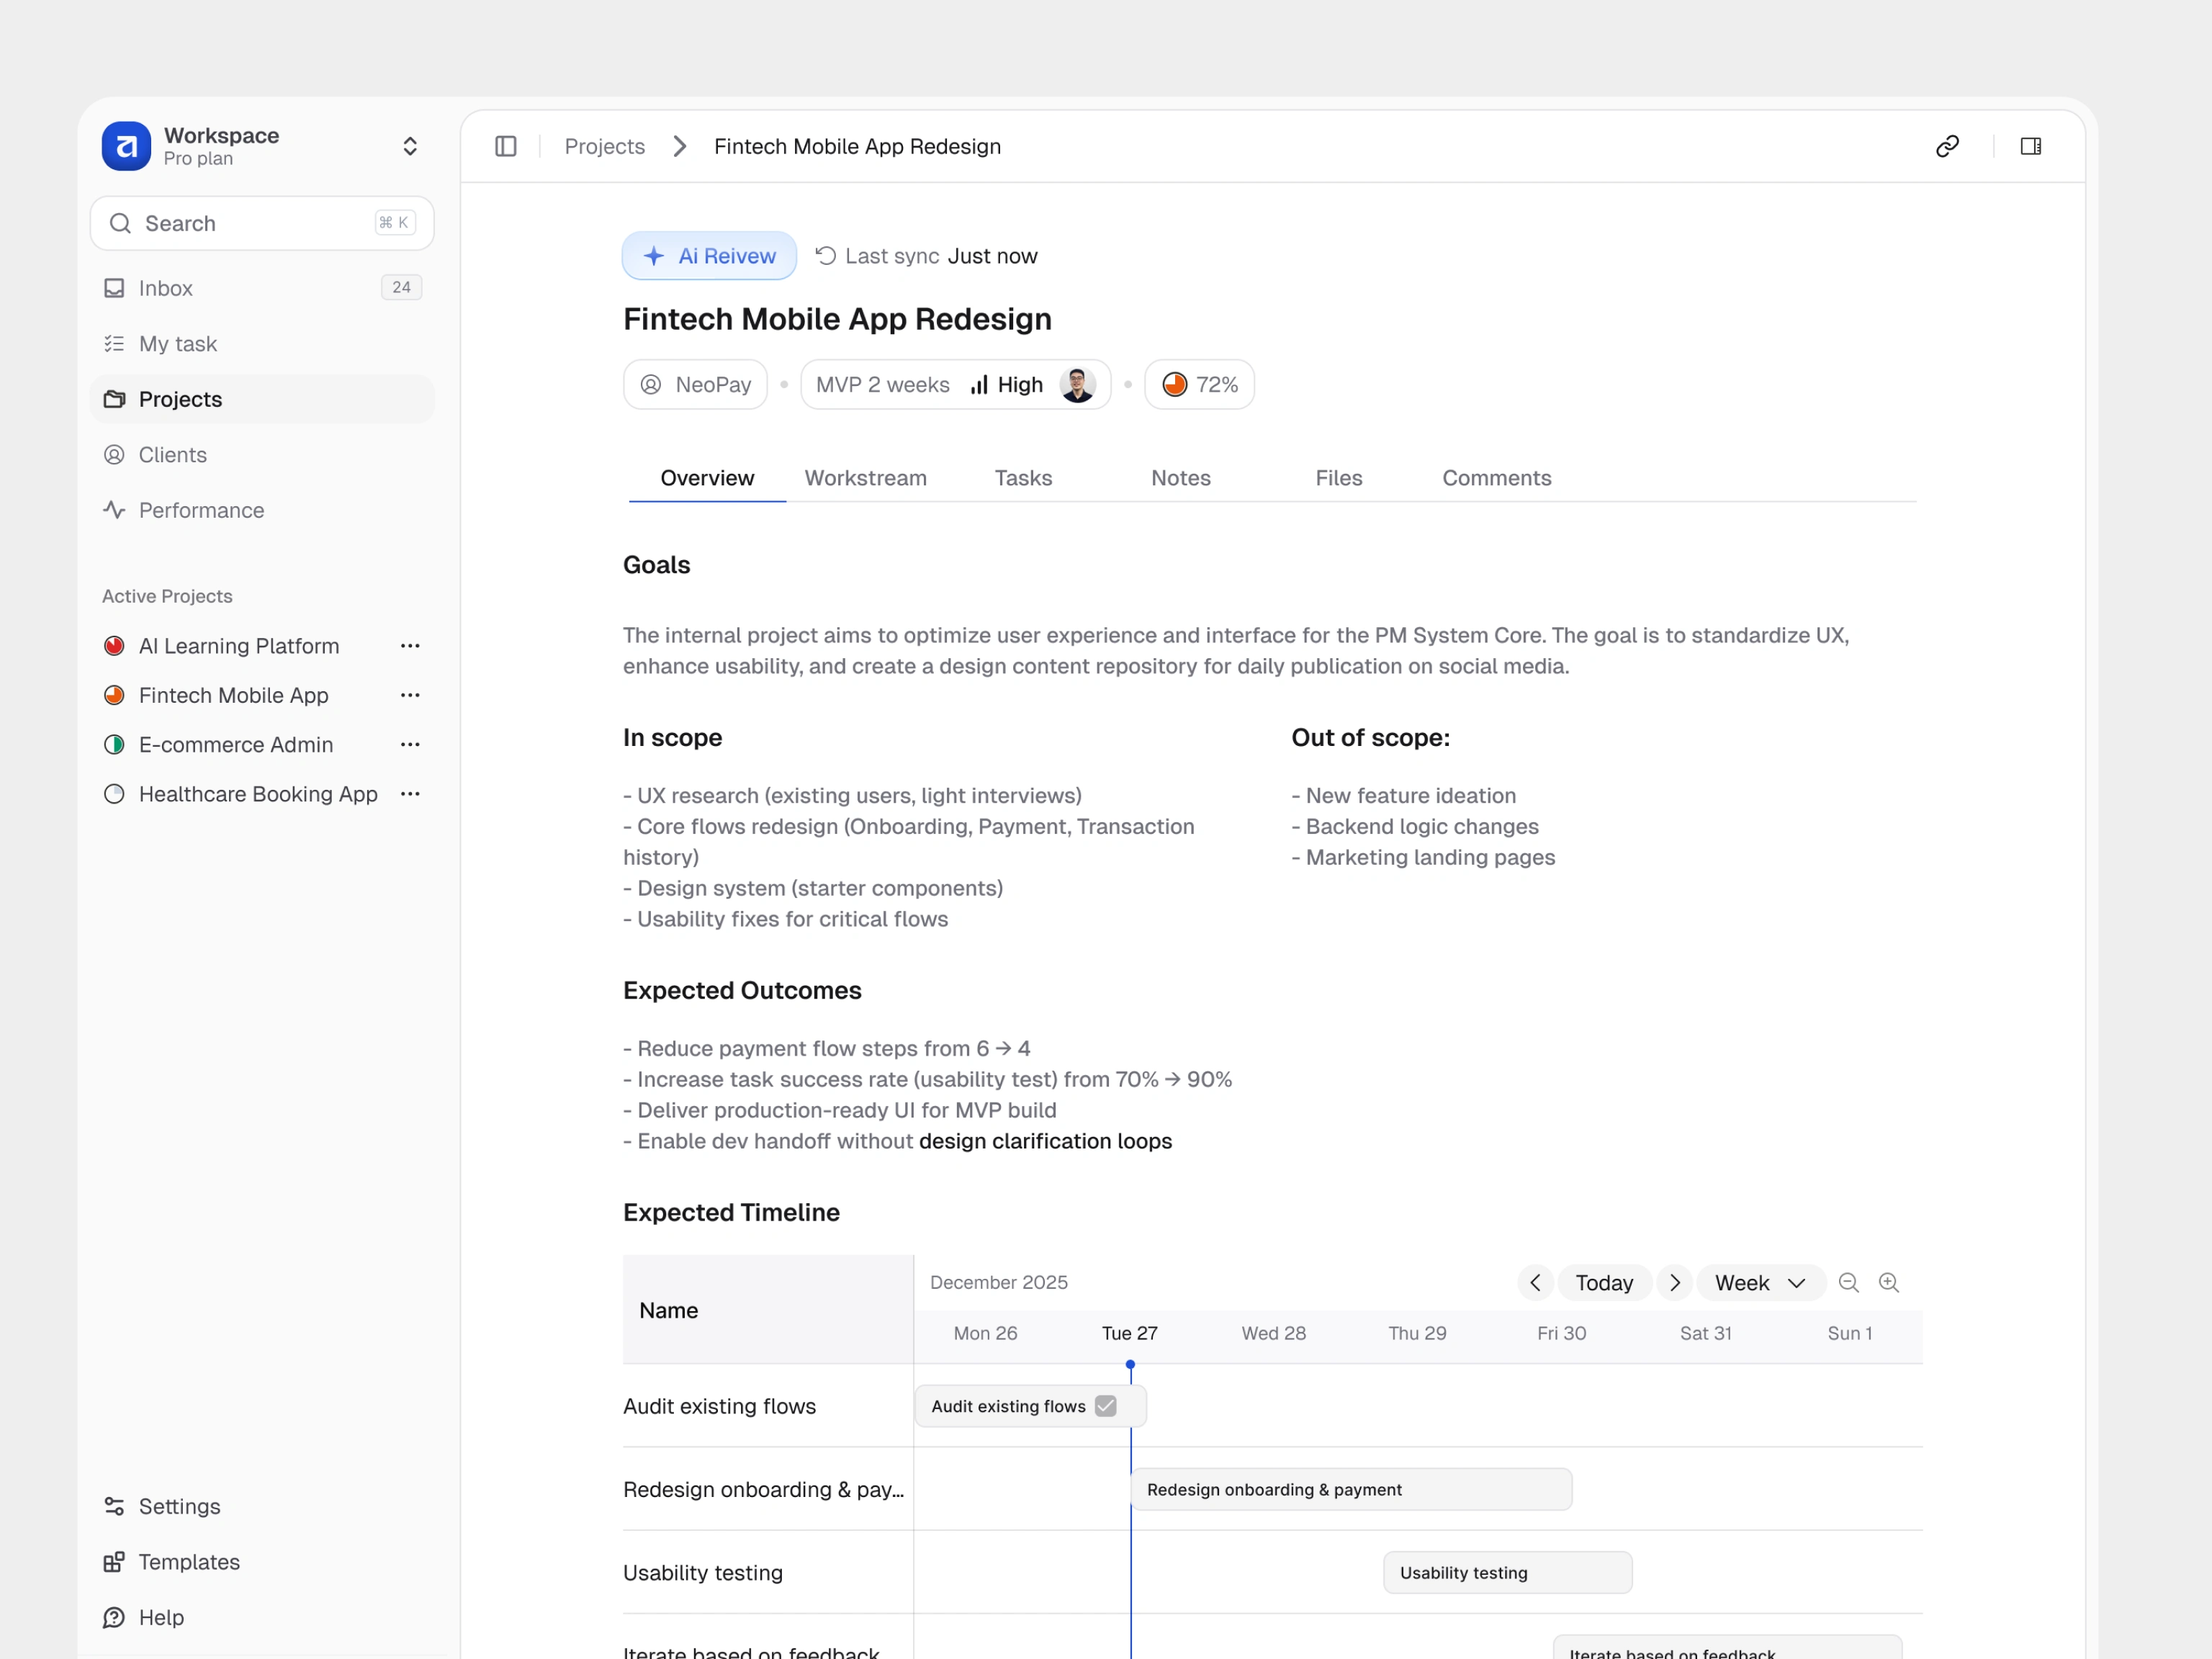2212x1659 pixels.
Task: Open more options for Fintech Mobile App
Action: [x=410, y=695]
